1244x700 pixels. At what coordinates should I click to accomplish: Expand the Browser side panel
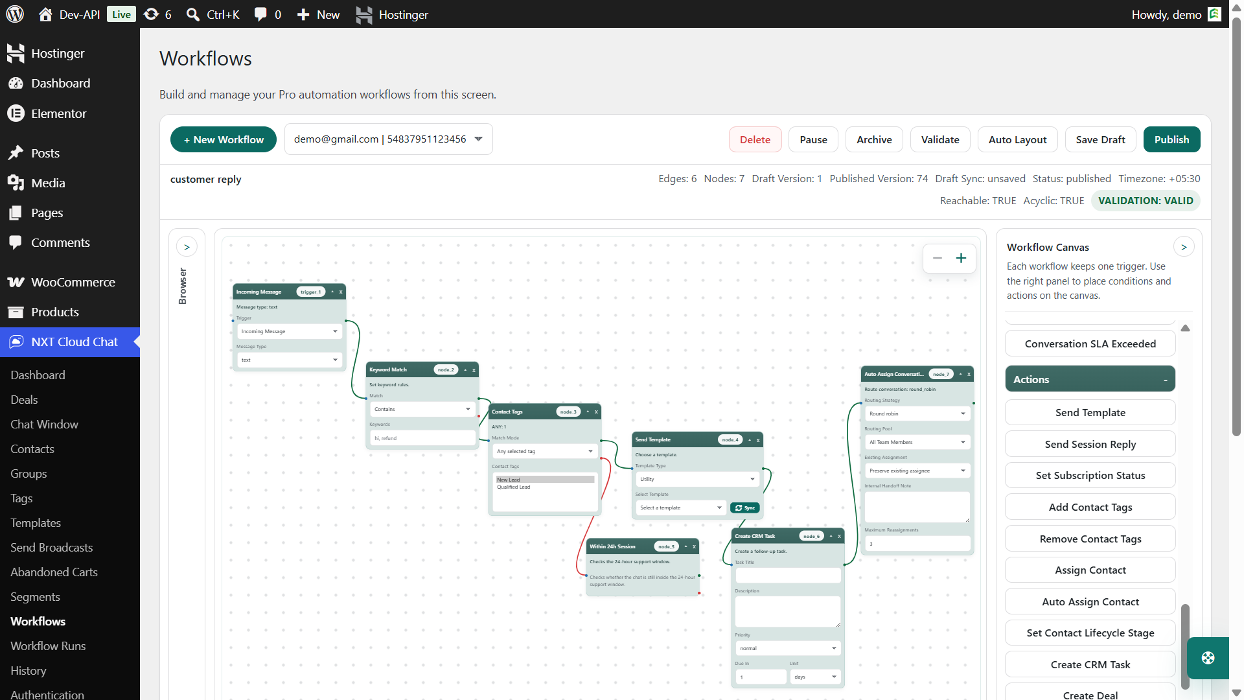coord(187,247)
